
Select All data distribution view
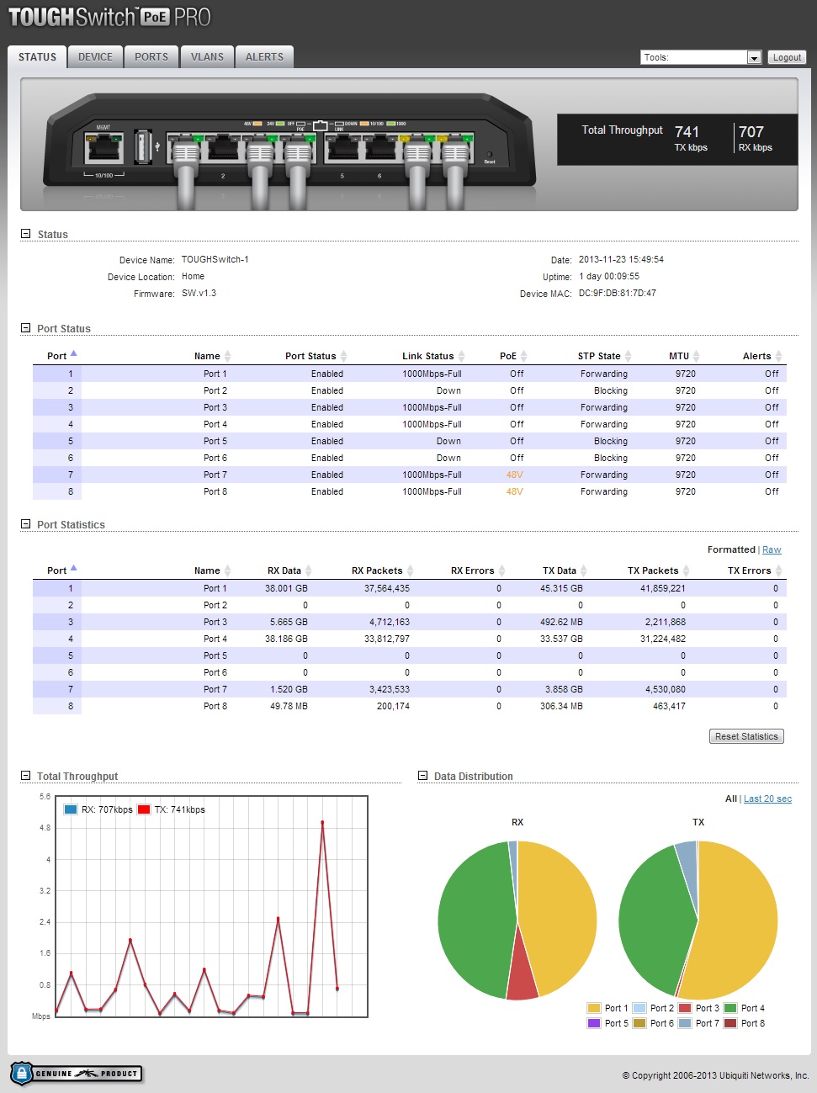point(731,799)
